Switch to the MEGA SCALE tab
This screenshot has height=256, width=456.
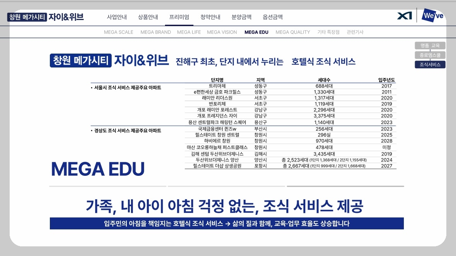(119, 32)
